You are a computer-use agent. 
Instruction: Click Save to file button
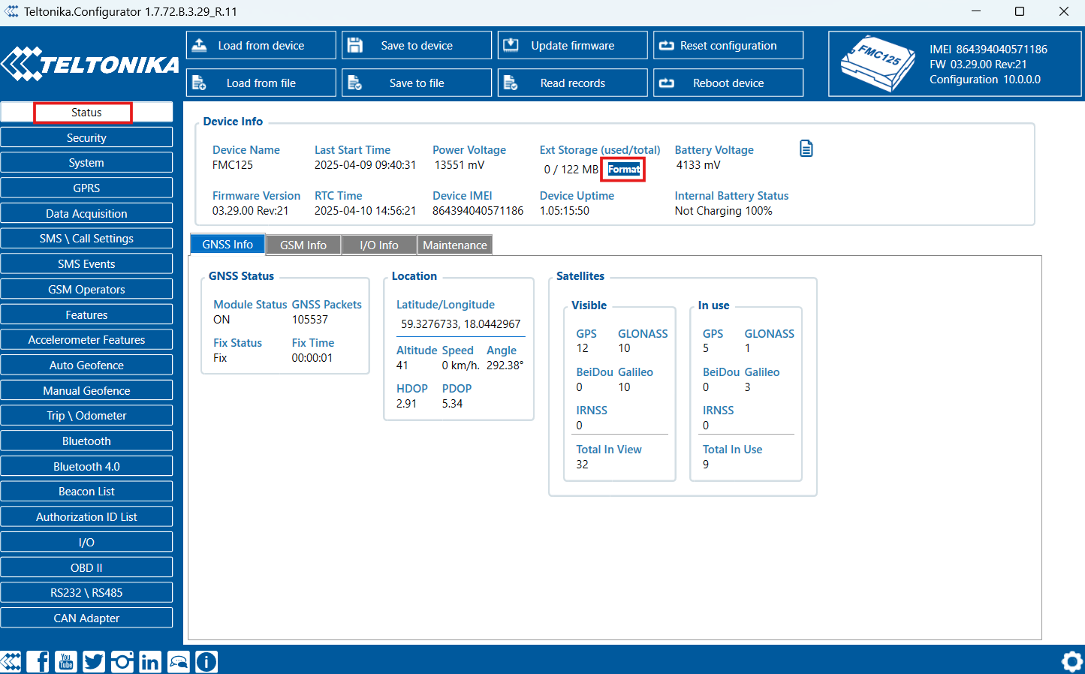(x=417, y=83)
